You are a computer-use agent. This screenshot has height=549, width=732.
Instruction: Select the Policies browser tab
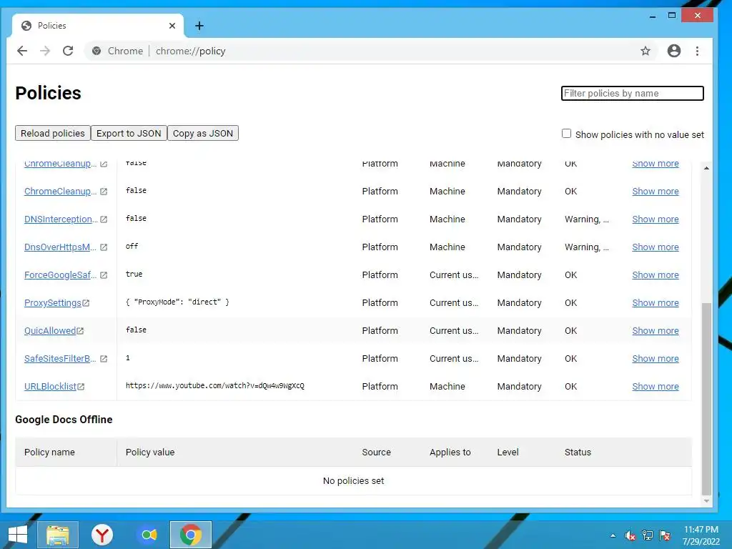click(x=97, y=26)
